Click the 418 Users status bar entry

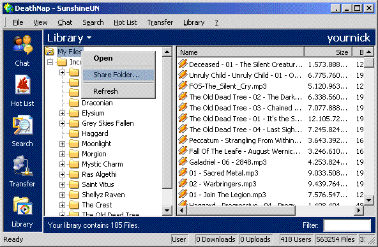tap(296, 239)
